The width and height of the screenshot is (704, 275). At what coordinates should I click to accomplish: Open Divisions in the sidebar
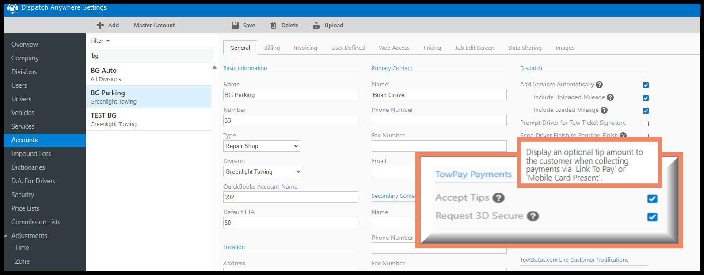pos(45,72)
